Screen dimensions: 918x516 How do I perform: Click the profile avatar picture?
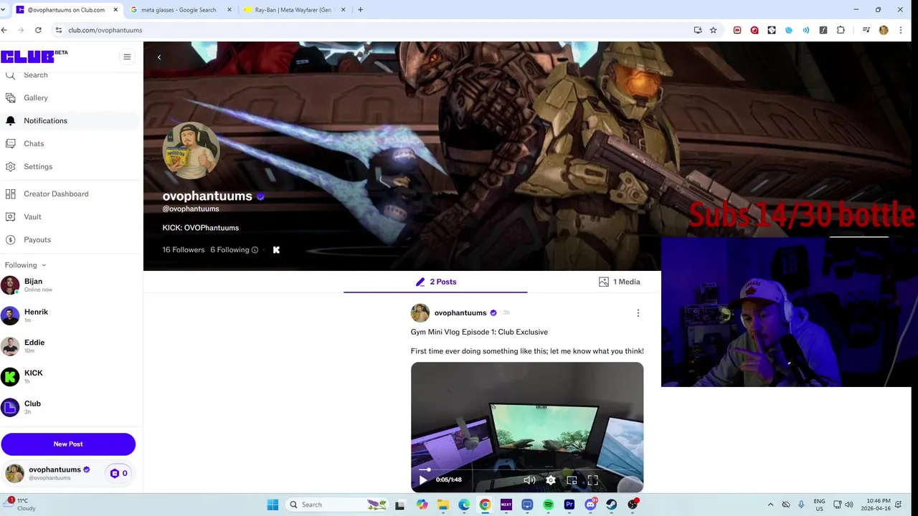pos(191,150)
